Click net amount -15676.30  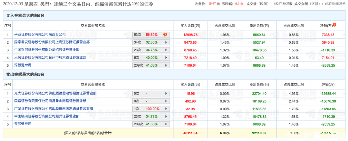[328, 101]
